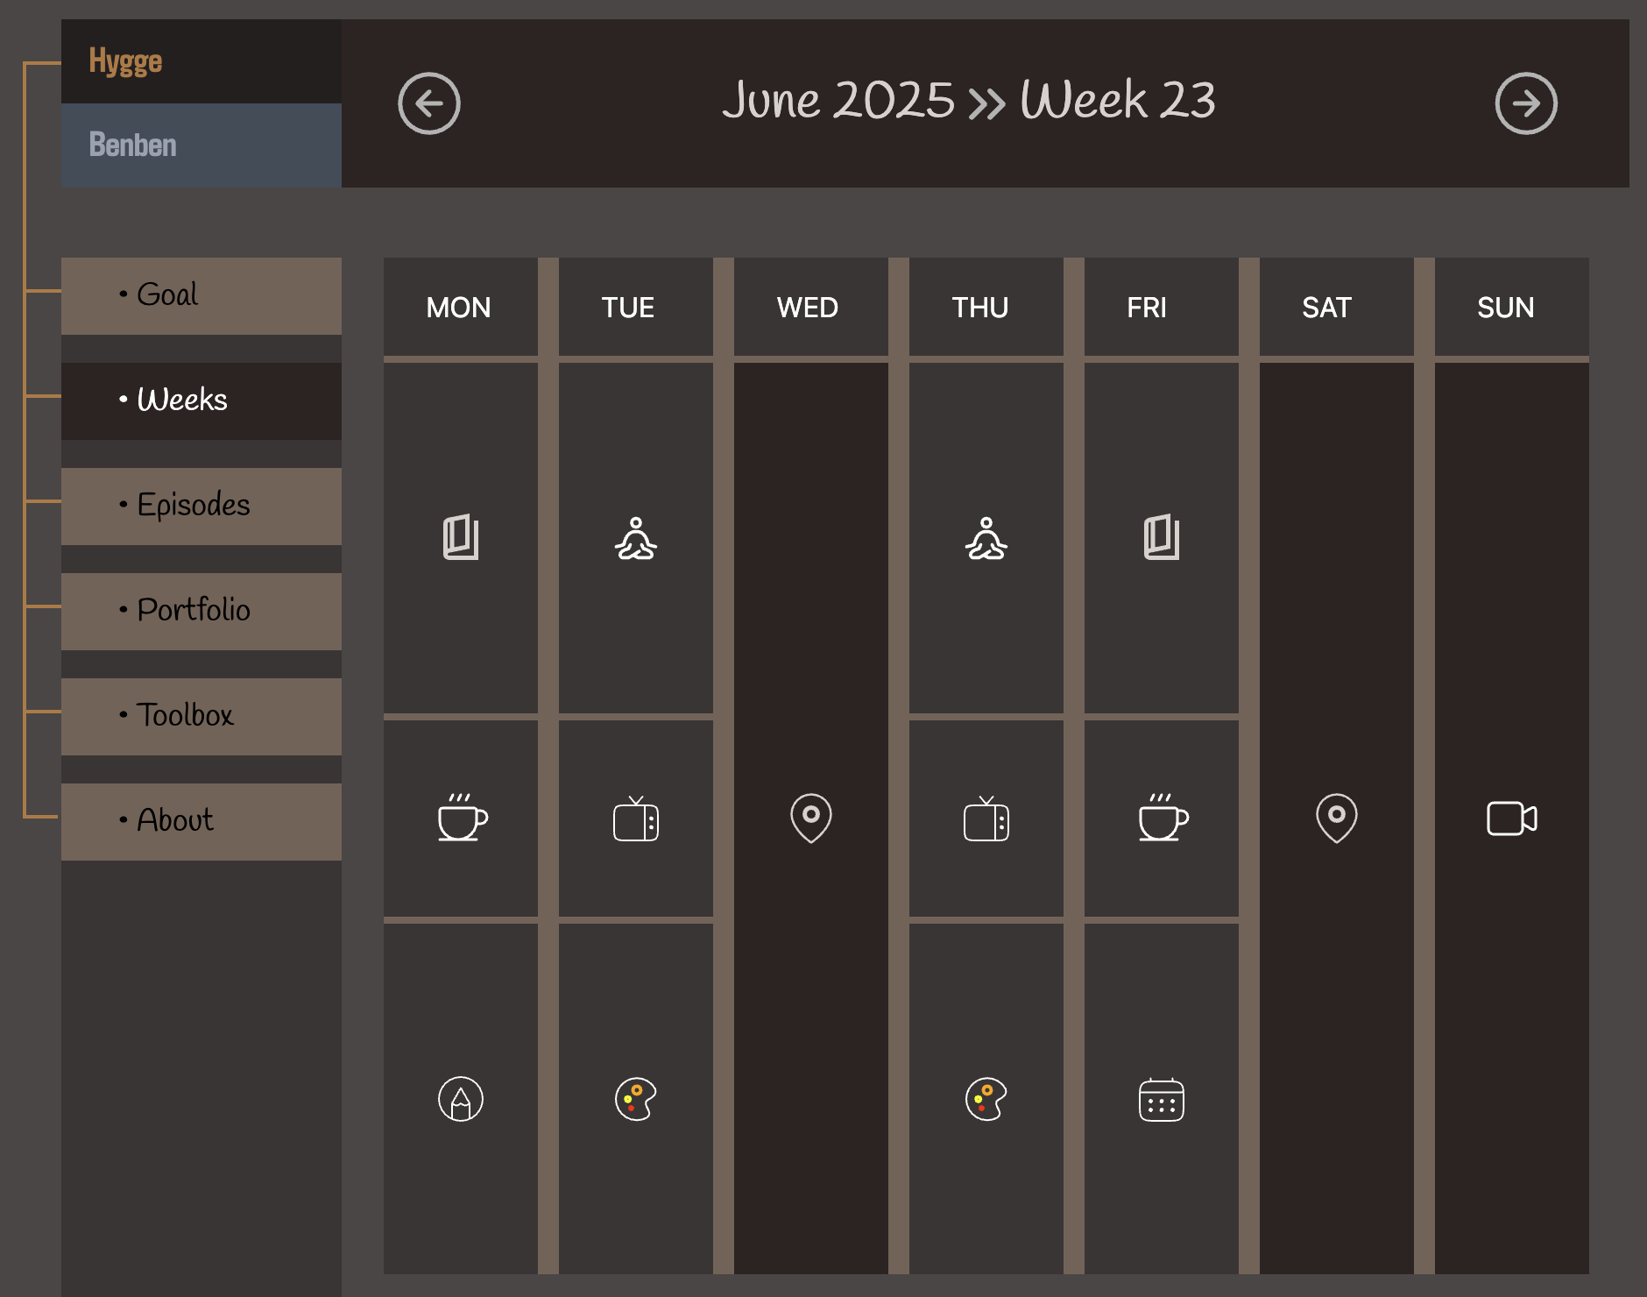Open the Toolbox section

[x=201, y=716]
